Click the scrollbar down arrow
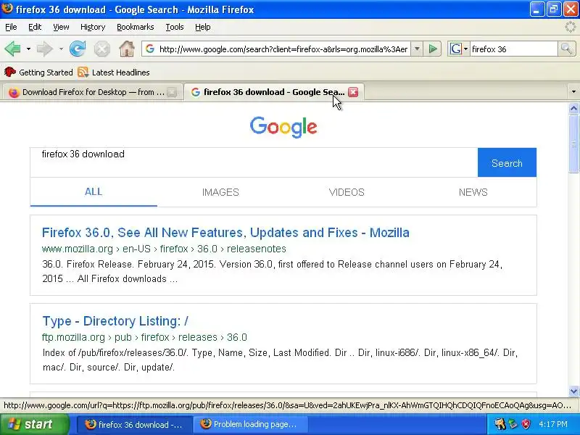580x435 pixels. click(x=573, y=391)
